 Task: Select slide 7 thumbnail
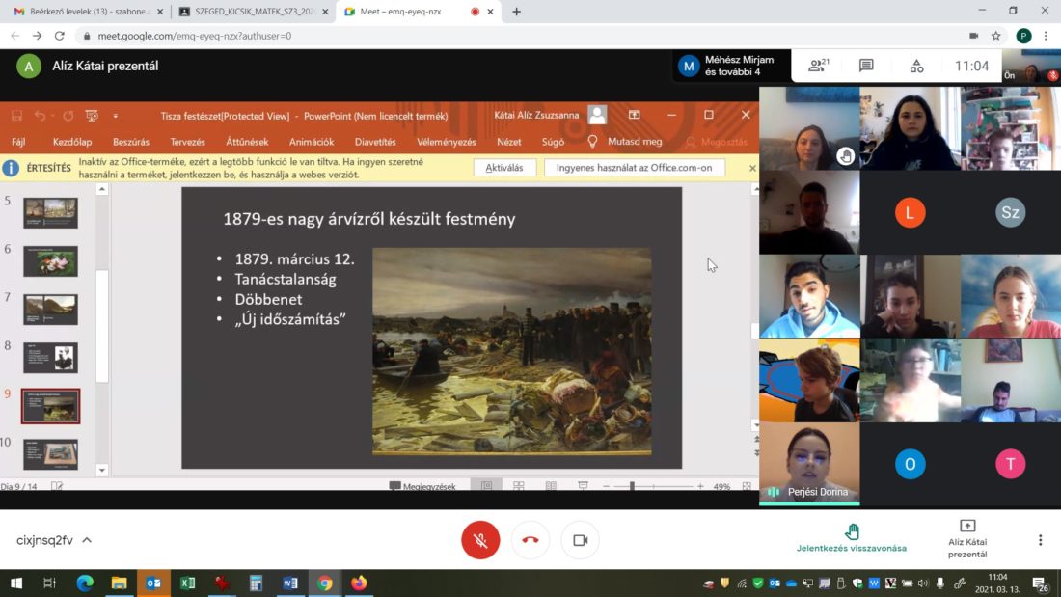pos(51,310)
